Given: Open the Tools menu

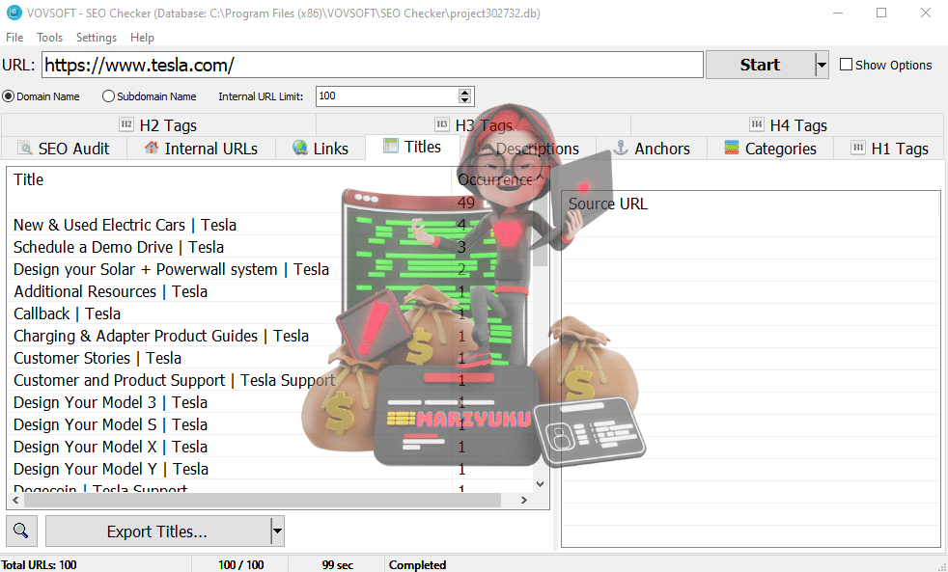Looking at the screenshot, I should (x=49, y=38).
